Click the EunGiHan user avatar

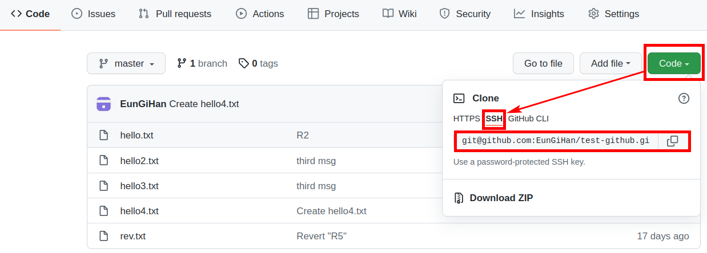pyautogui.click(x=104, y=104)
